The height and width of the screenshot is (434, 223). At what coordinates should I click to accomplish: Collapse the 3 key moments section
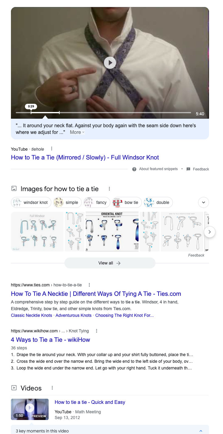coord(201,431)
